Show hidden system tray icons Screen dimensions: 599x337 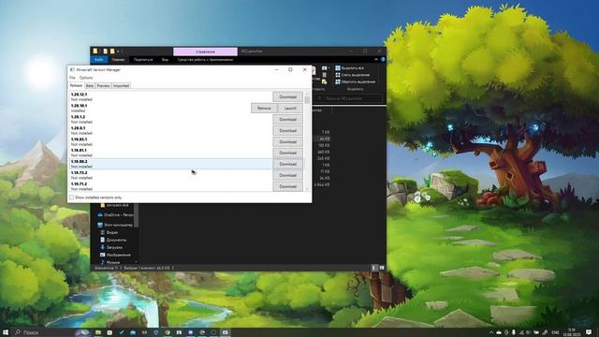tap(491, 332)
